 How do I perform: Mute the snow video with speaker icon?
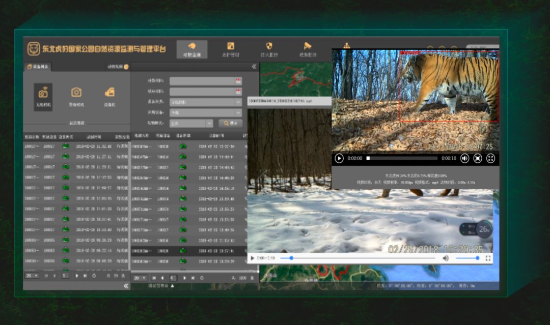446,258
